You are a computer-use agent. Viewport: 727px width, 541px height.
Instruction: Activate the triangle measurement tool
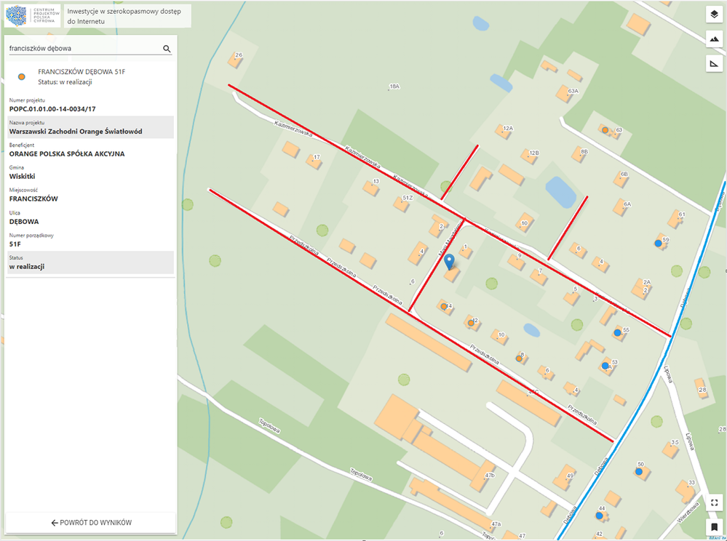pos(713,65)
